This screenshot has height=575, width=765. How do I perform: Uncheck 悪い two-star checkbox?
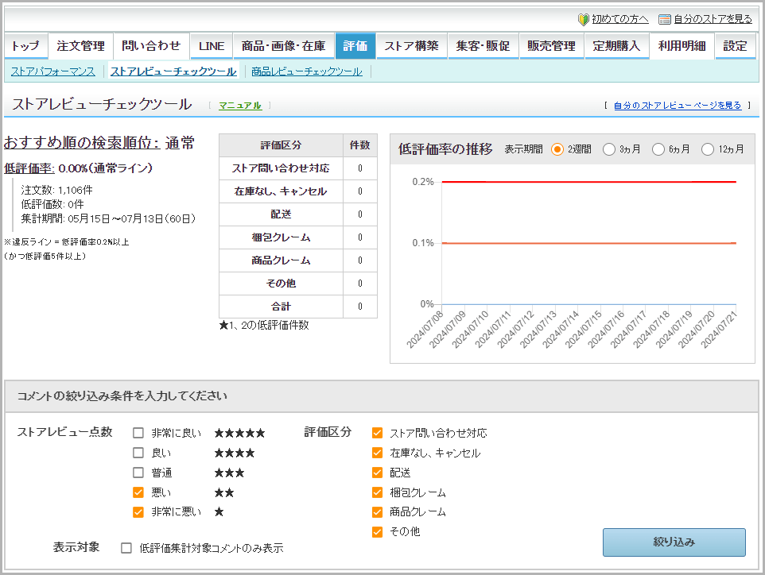point(138,492)
